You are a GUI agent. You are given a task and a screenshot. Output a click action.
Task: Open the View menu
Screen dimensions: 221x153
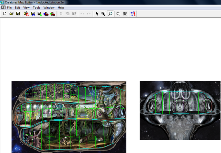coord(26,8)
